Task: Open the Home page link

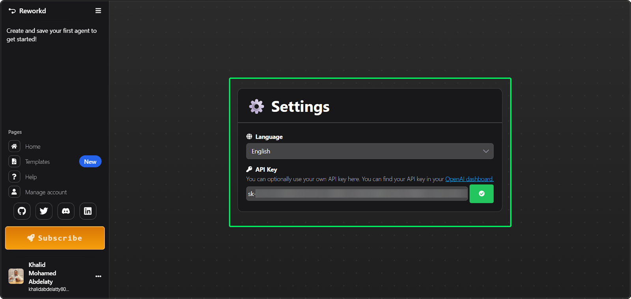Action: click(x=33, y=147)
